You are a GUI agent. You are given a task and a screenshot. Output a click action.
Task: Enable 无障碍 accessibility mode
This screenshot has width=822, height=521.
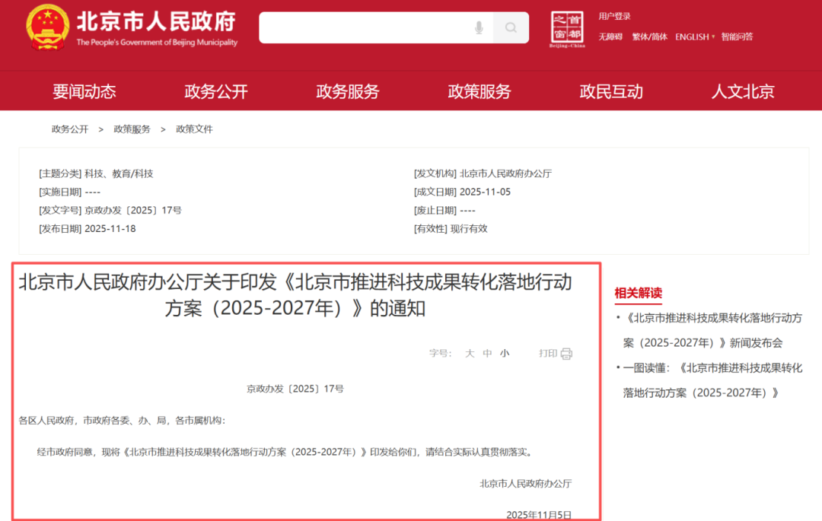coord(610,37)
